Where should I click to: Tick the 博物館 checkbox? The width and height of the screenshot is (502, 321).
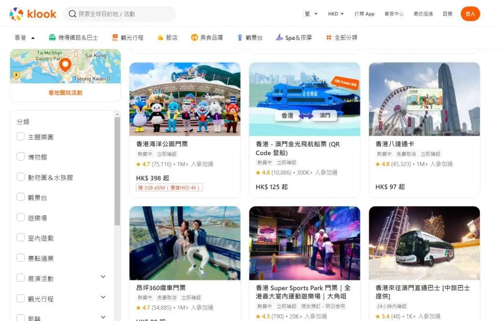(x=21, y=157)
